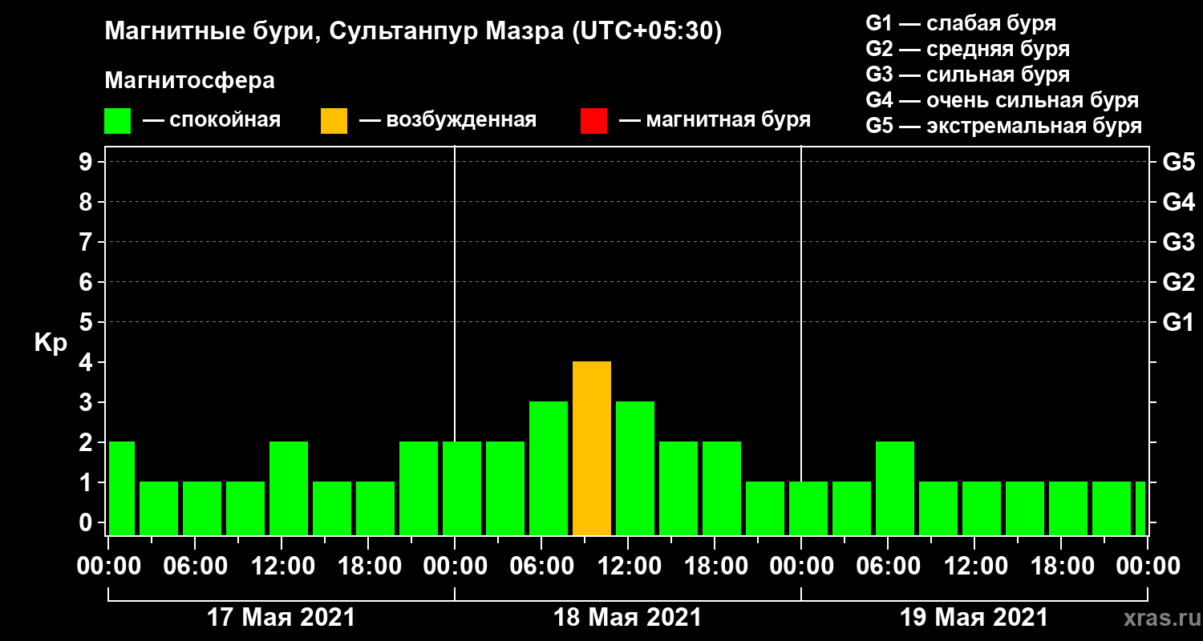Click the 'G2 — средняя буря' legend line

[x=967, y=49]
